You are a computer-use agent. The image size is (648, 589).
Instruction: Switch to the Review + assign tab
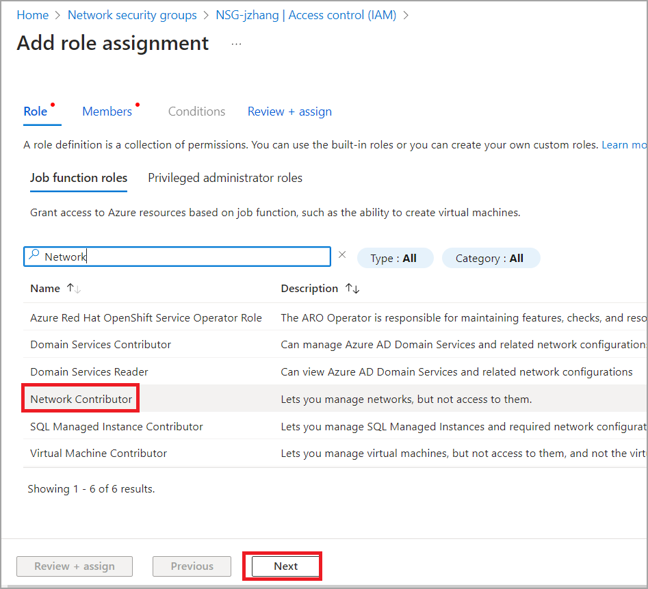289,112
